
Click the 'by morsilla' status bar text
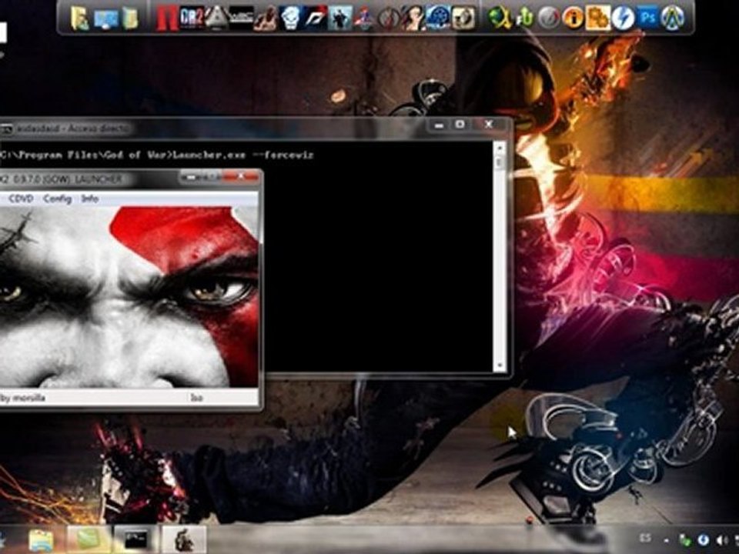coord(22,398)
